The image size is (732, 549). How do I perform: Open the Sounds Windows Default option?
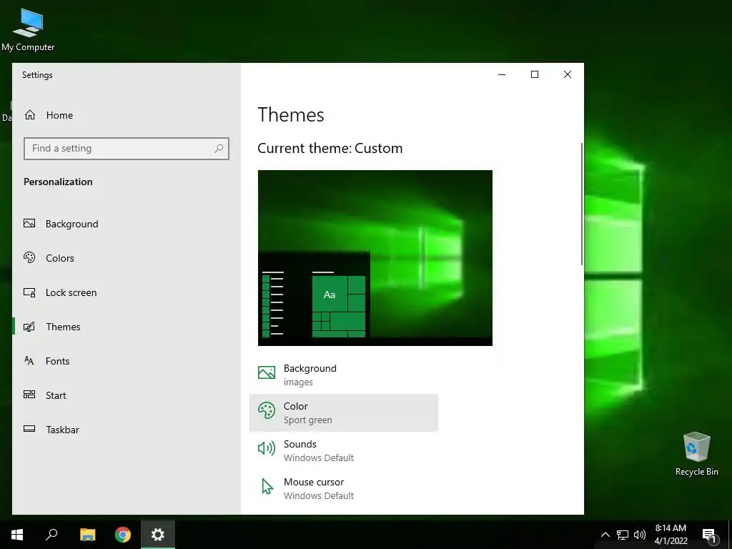(344, 450)
